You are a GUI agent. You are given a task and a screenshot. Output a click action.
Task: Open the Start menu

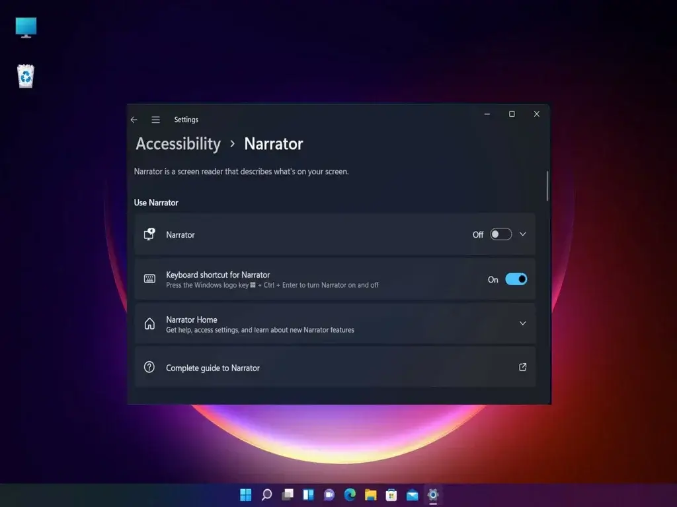[x=245, y=494]
